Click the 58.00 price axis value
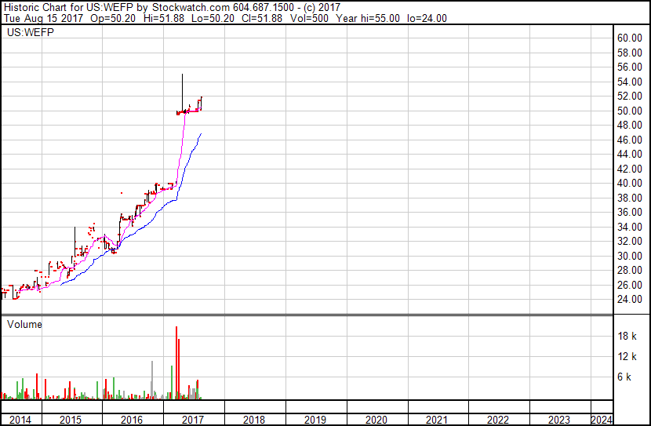 (x=629, y=53)
